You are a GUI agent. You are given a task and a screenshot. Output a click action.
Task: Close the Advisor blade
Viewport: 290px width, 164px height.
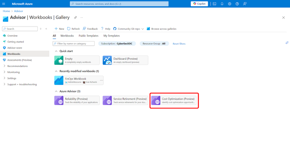click(283, 17)
